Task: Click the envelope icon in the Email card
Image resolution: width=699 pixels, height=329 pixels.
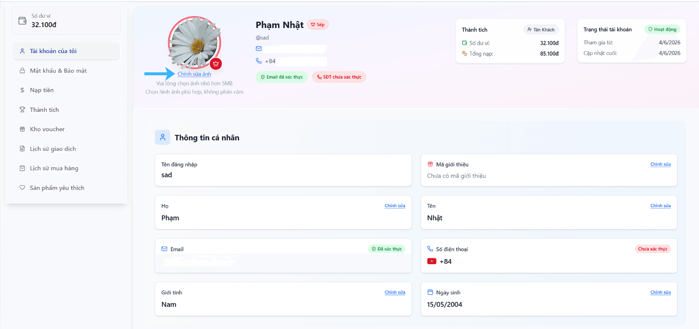Action: pos(164,249)
